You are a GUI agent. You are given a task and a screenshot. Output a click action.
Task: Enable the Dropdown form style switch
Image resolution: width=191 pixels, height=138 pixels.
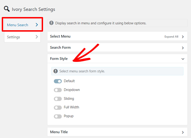tap(58, 90)
